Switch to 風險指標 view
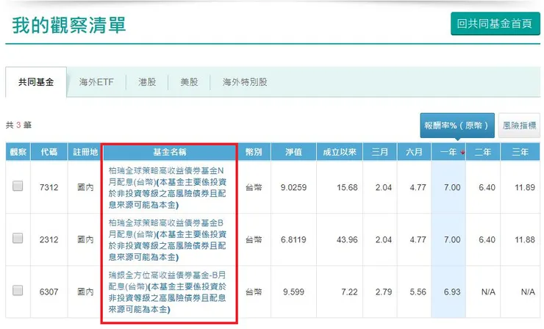 tap(519, 126)
